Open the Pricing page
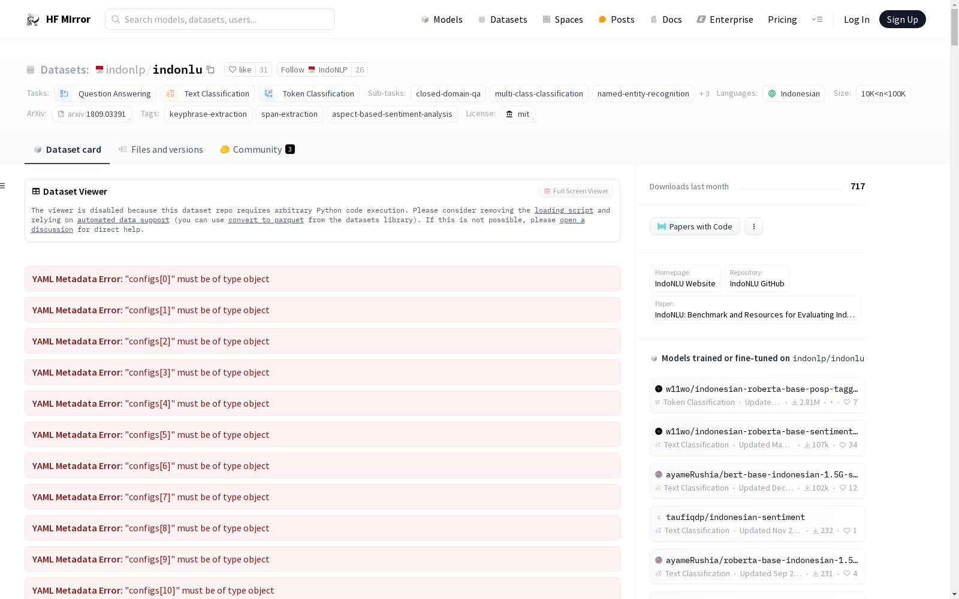Image resolution: width=959 pixels, height=599 pixels. tap(782, 20)
